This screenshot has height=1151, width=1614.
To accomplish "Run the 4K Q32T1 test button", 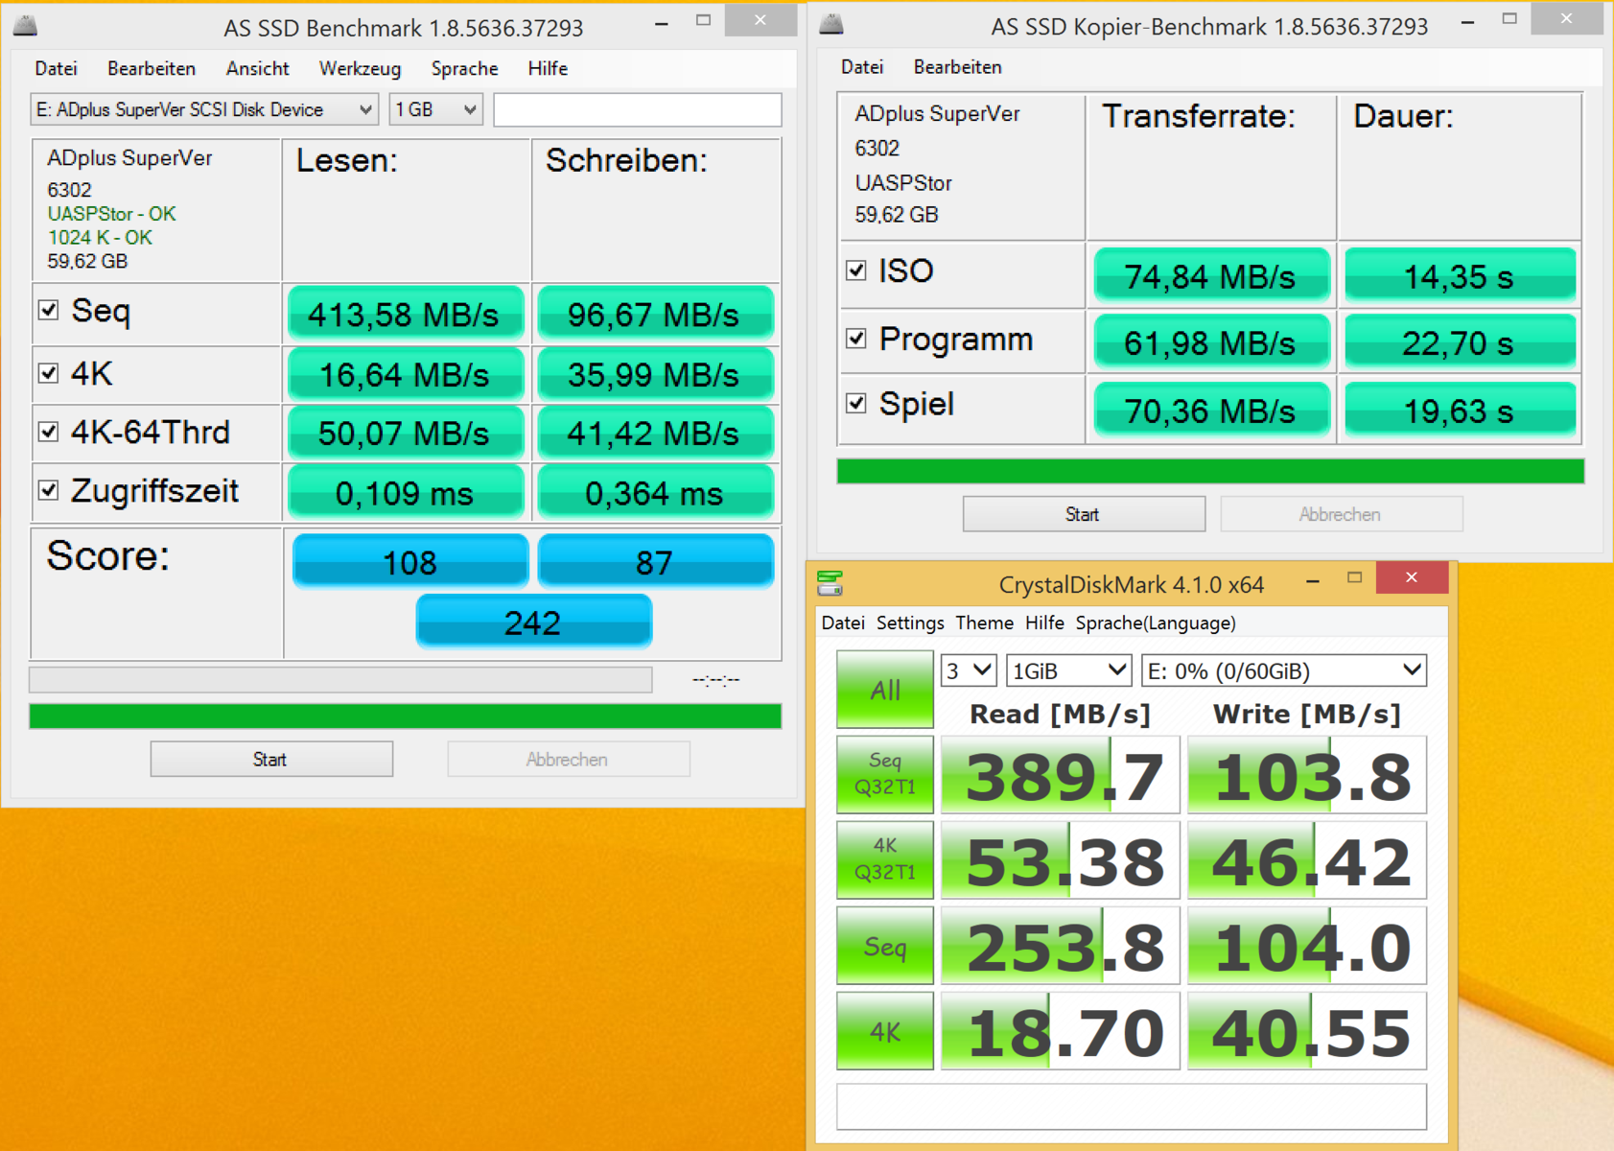I will pos(885,859).
